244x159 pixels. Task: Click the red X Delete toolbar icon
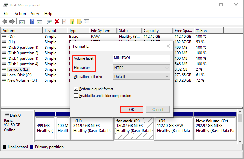pyautogui.click(x=57, y=21)
